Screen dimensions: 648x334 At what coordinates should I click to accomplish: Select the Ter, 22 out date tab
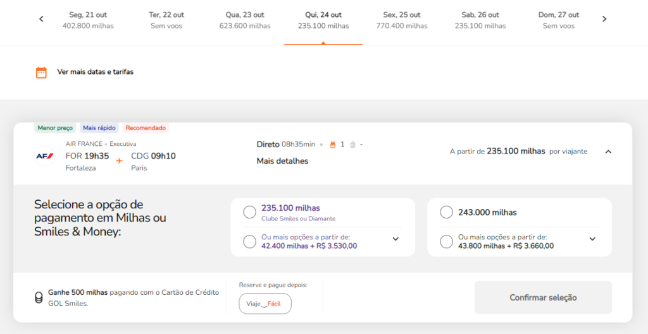tap(166, 20)
